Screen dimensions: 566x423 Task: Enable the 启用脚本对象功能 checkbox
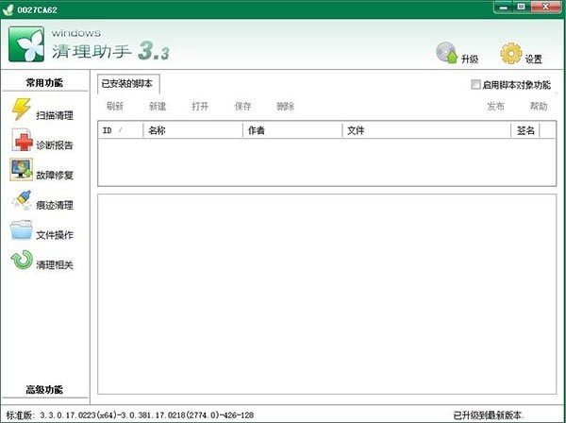475,85
